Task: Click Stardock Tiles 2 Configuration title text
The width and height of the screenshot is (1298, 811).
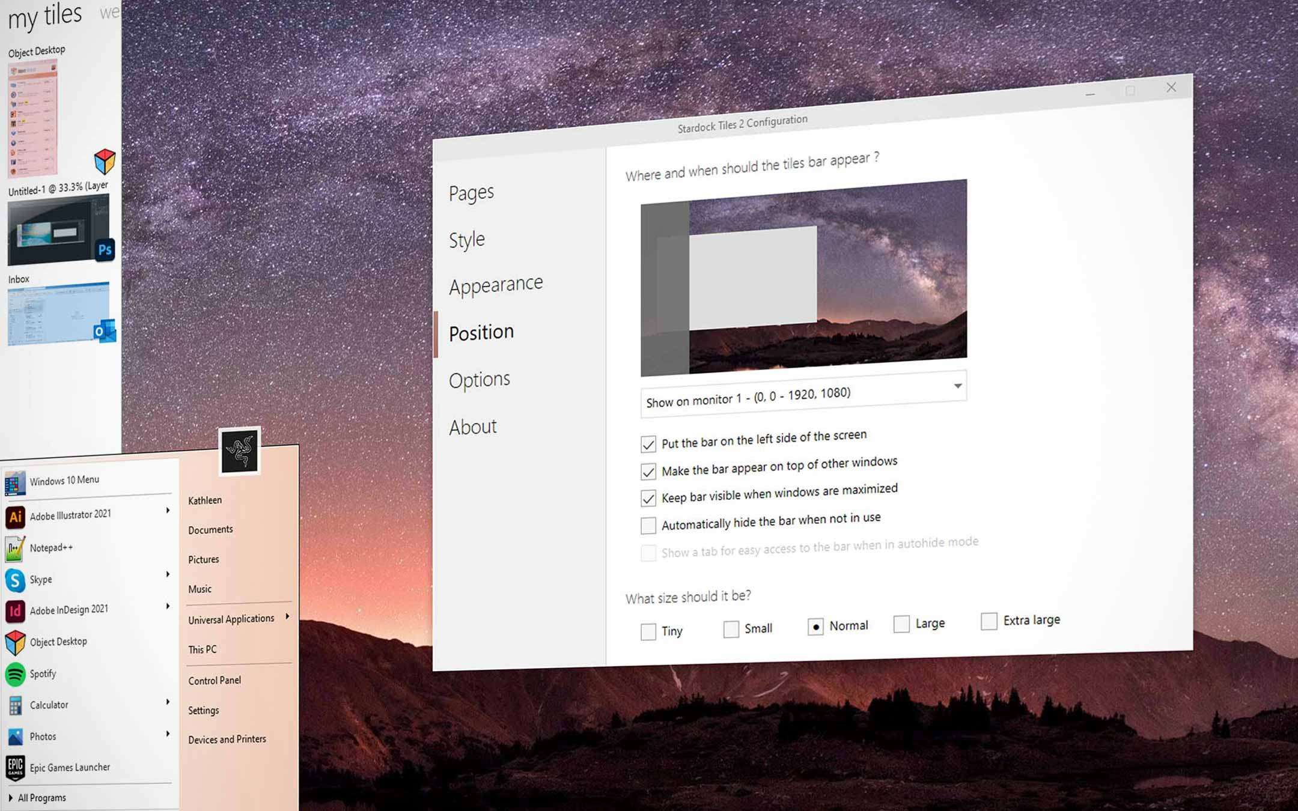Action: click(743, 123)
